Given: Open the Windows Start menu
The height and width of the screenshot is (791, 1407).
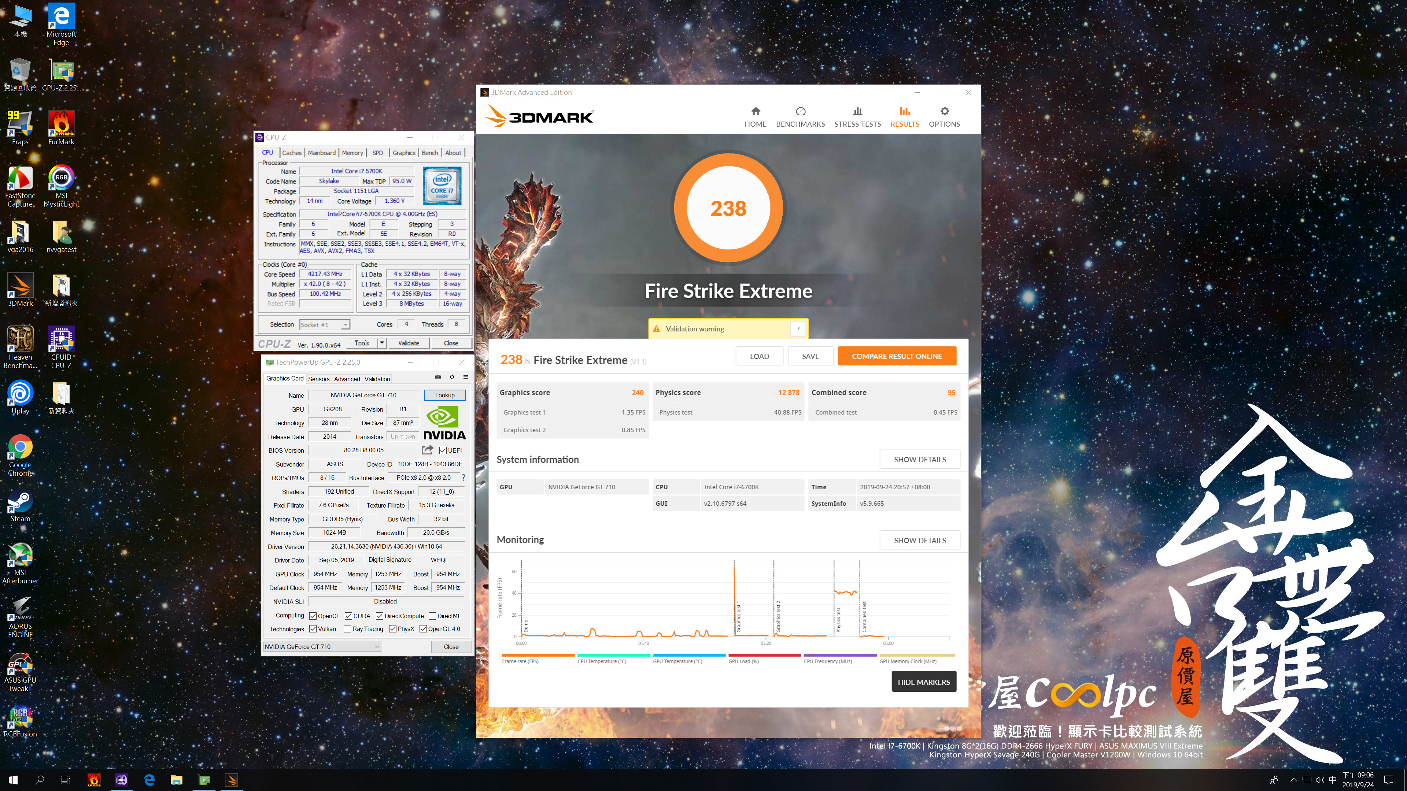Looking at the screenshot, I should [x=13, y=780].
